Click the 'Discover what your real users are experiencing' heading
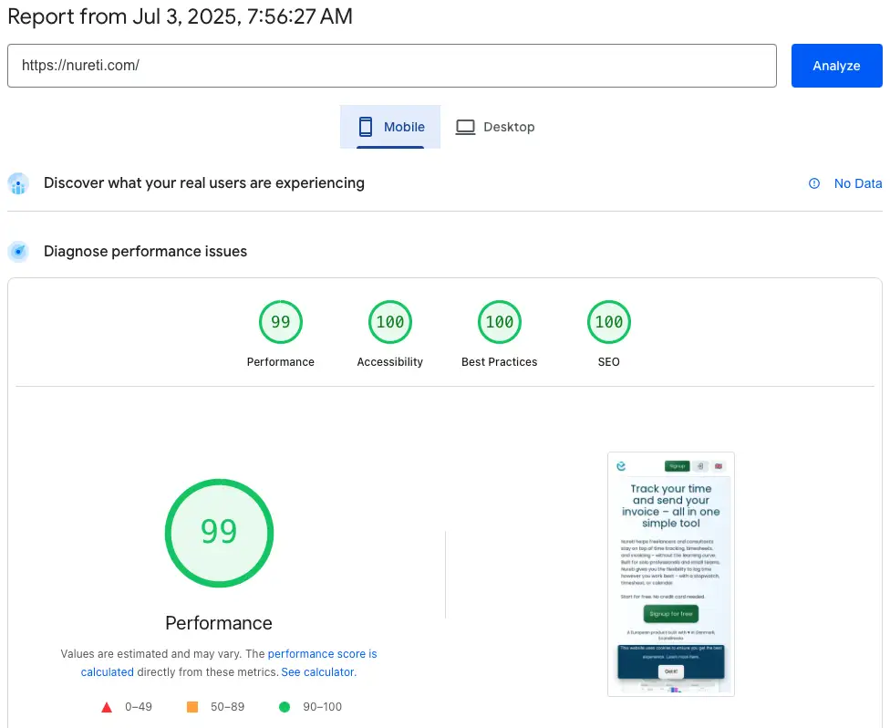 pyautogui.click(x=203, y=182)
